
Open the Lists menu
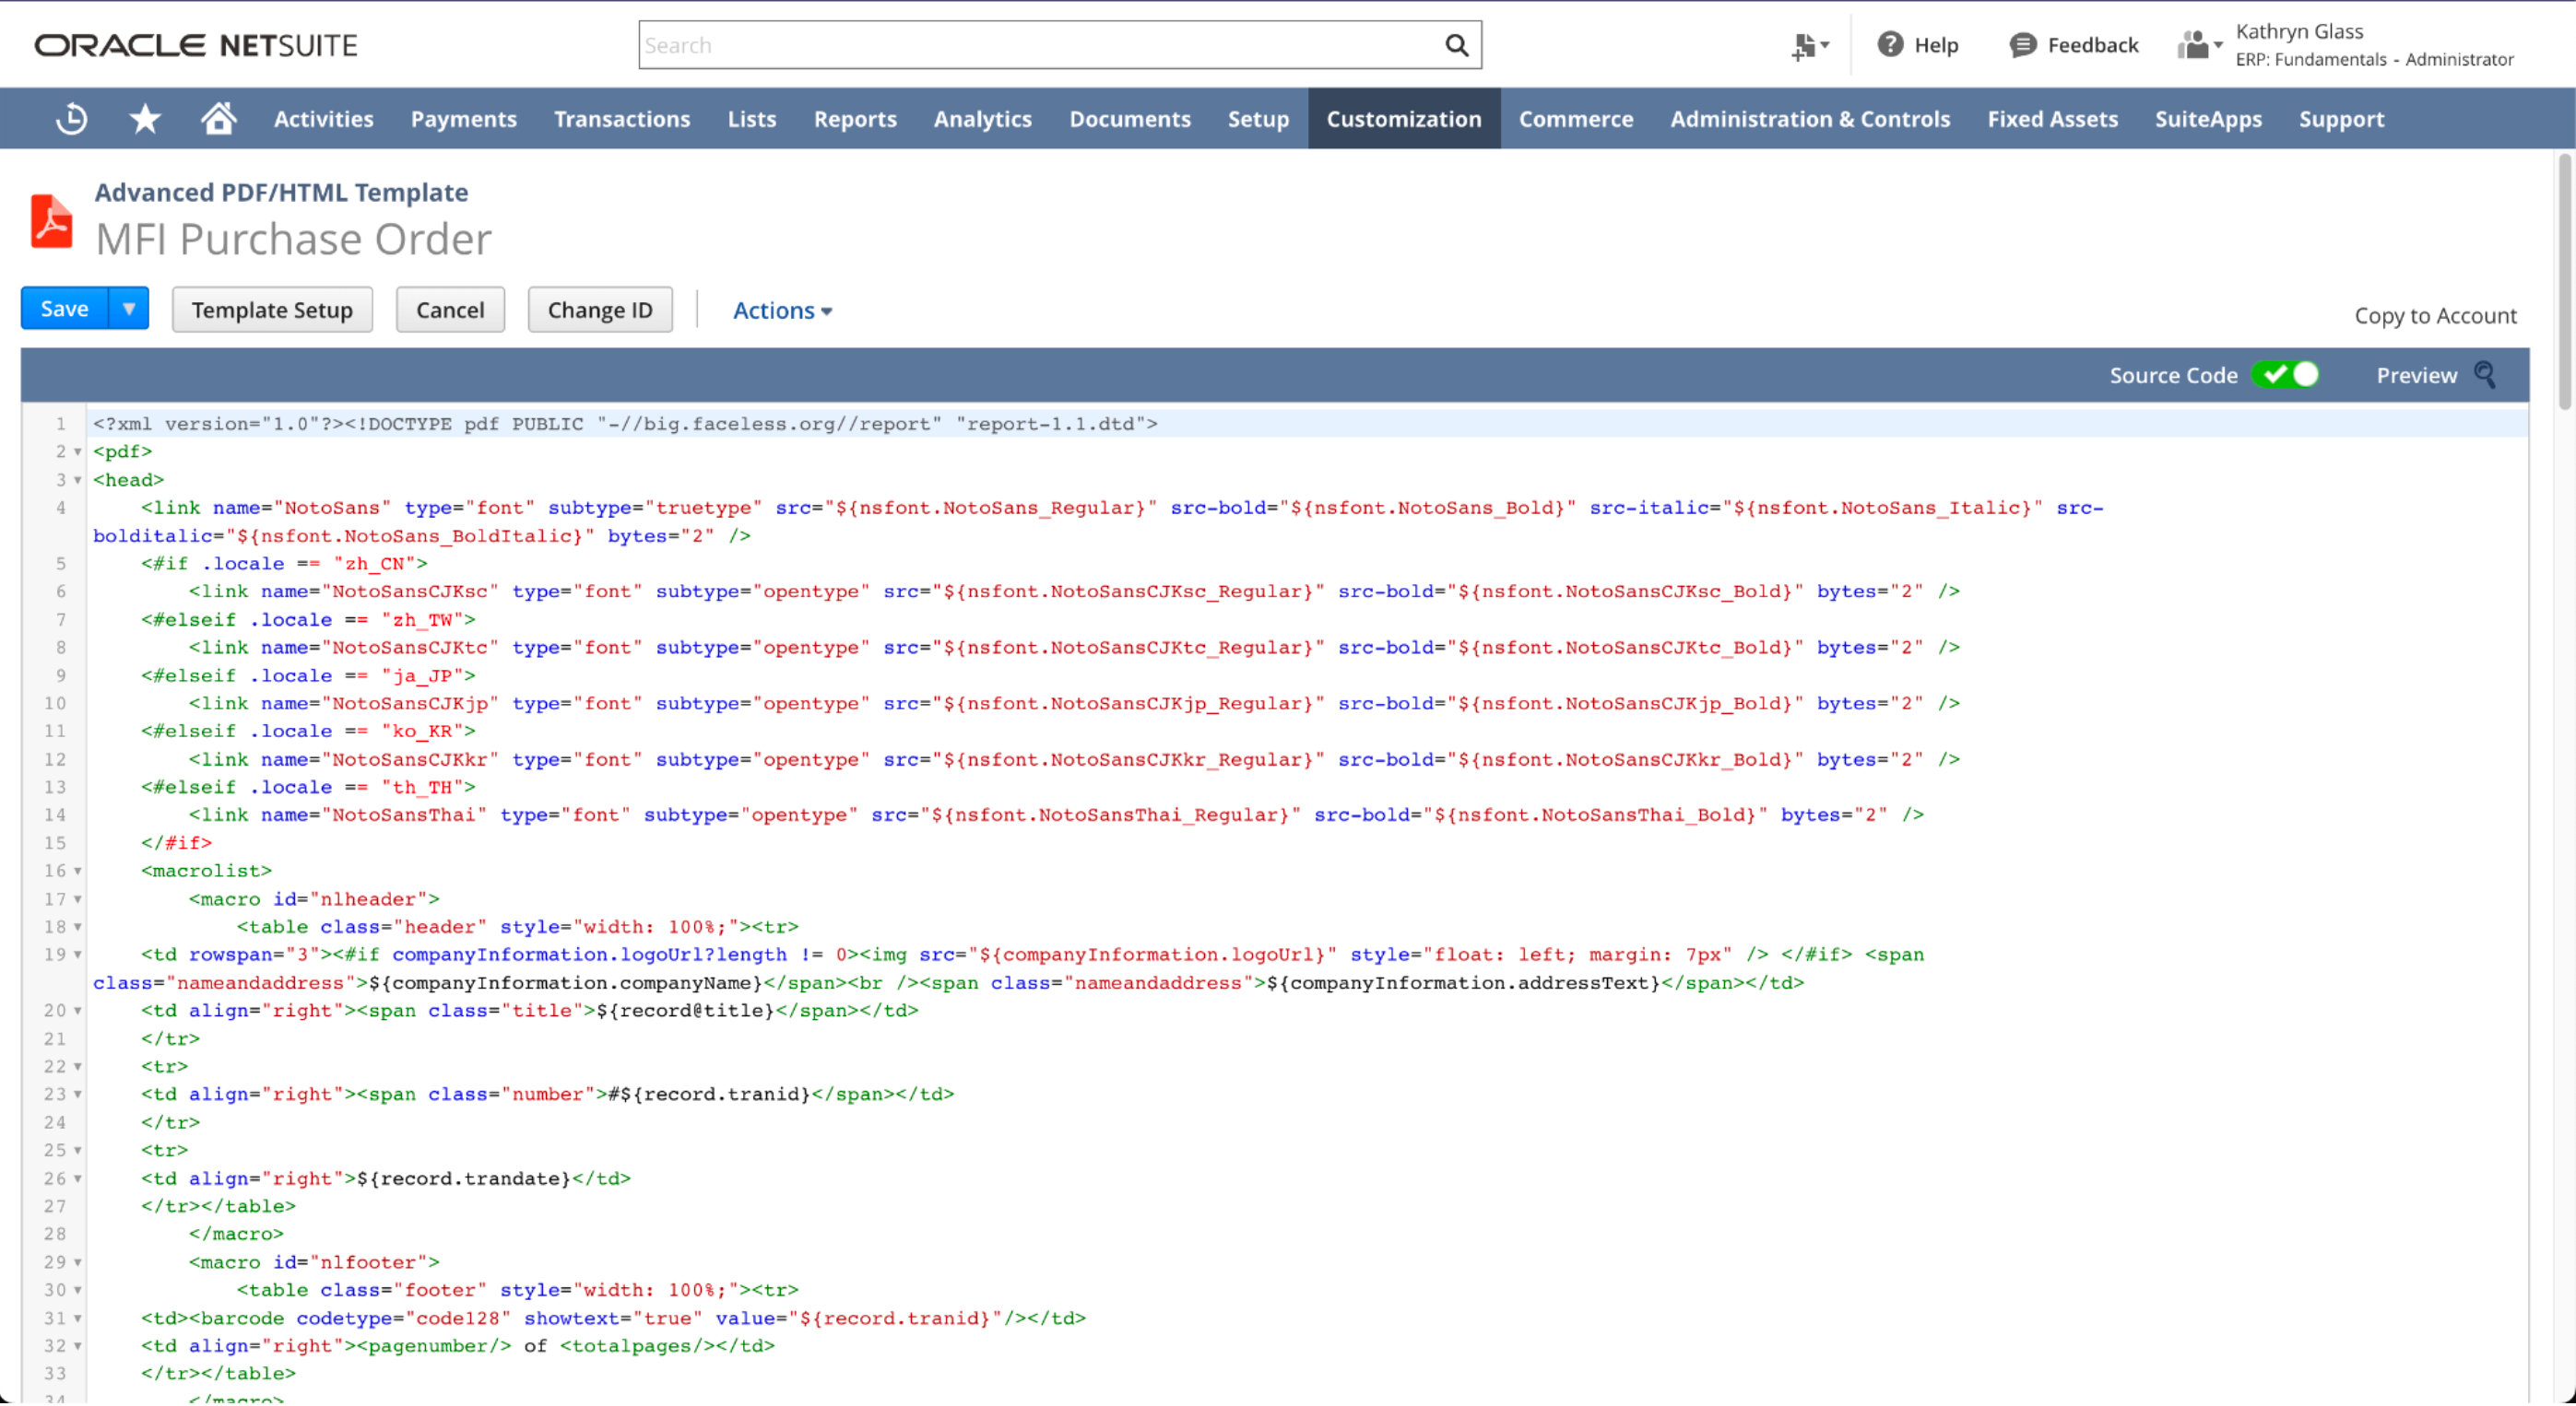pos(752,119)
